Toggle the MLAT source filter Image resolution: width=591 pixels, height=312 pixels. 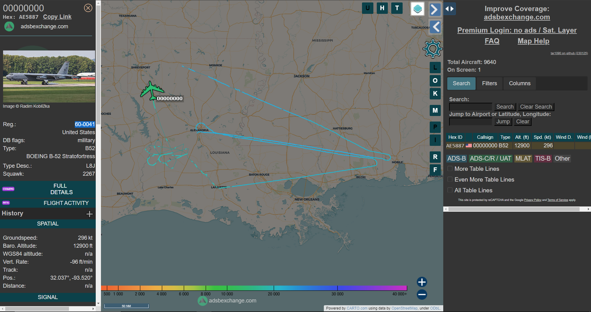(x=523, y=158)
